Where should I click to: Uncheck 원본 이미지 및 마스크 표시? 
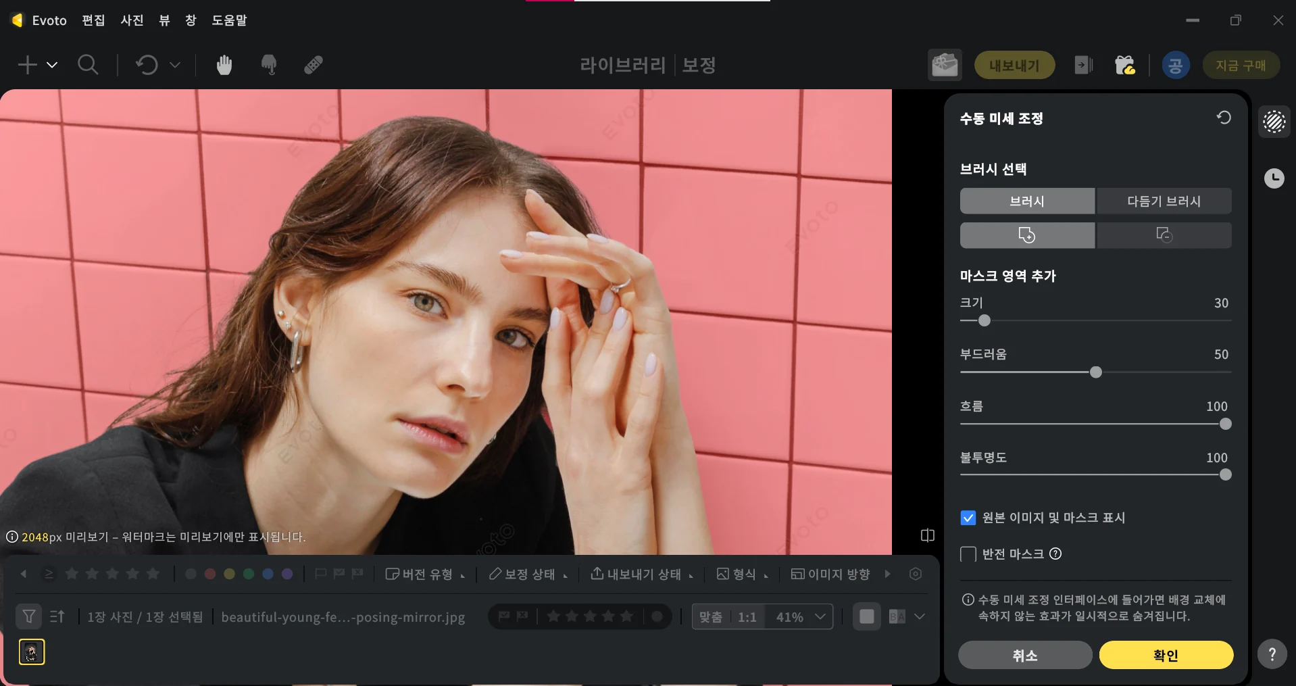click(968, 518)
